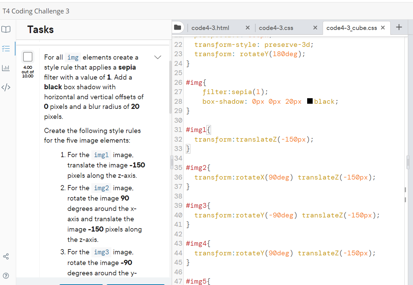The width and height of the screenshot is (413, 285).
Task: Check the task completion checkbox
Action: coord(28,57)
